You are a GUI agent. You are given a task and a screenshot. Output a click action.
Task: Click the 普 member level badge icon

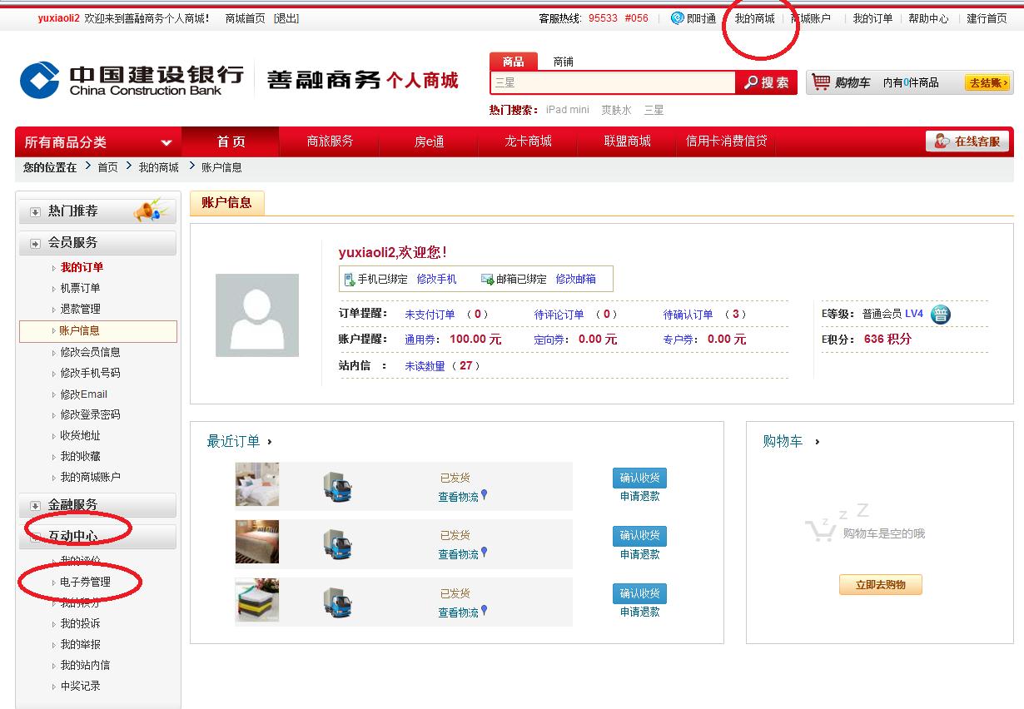click(x=940, y=315)
